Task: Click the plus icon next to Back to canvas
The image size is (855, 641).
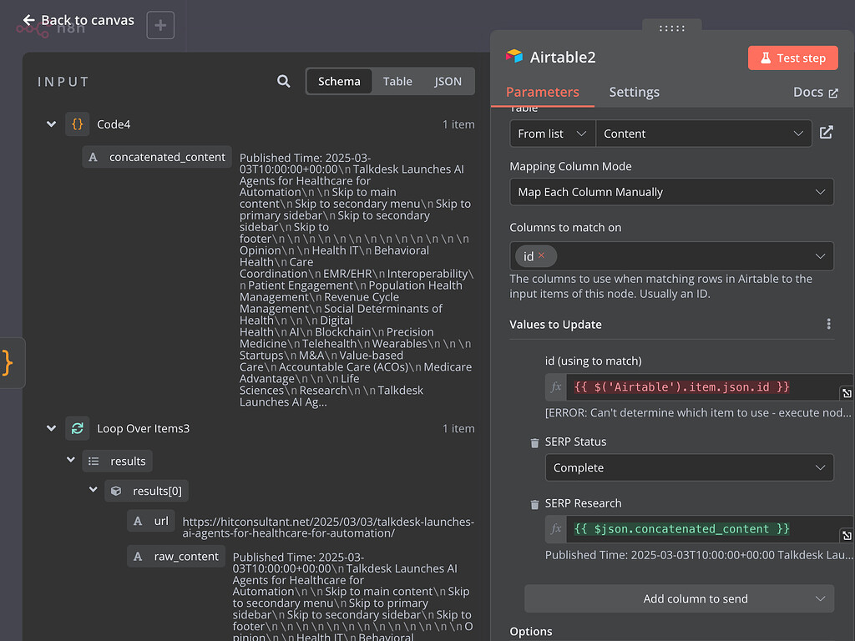Action: pyautogui.click(x=160, y=25)
